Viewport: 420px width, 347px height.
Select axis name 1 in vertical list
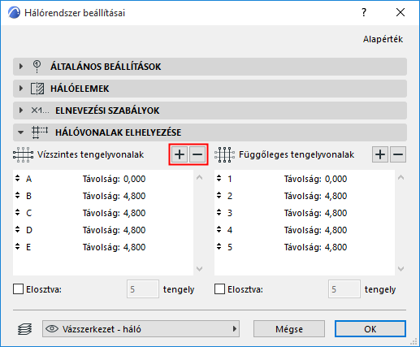(x=230, y=179)
